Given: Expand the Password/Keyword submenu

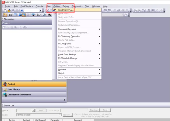Looking at the screenshot, I should tap(100, 29).
